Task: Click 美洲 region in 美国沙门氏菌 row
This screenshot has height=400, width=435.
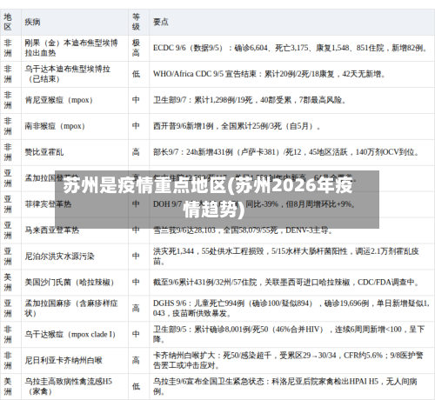Action: pos(8,283)
